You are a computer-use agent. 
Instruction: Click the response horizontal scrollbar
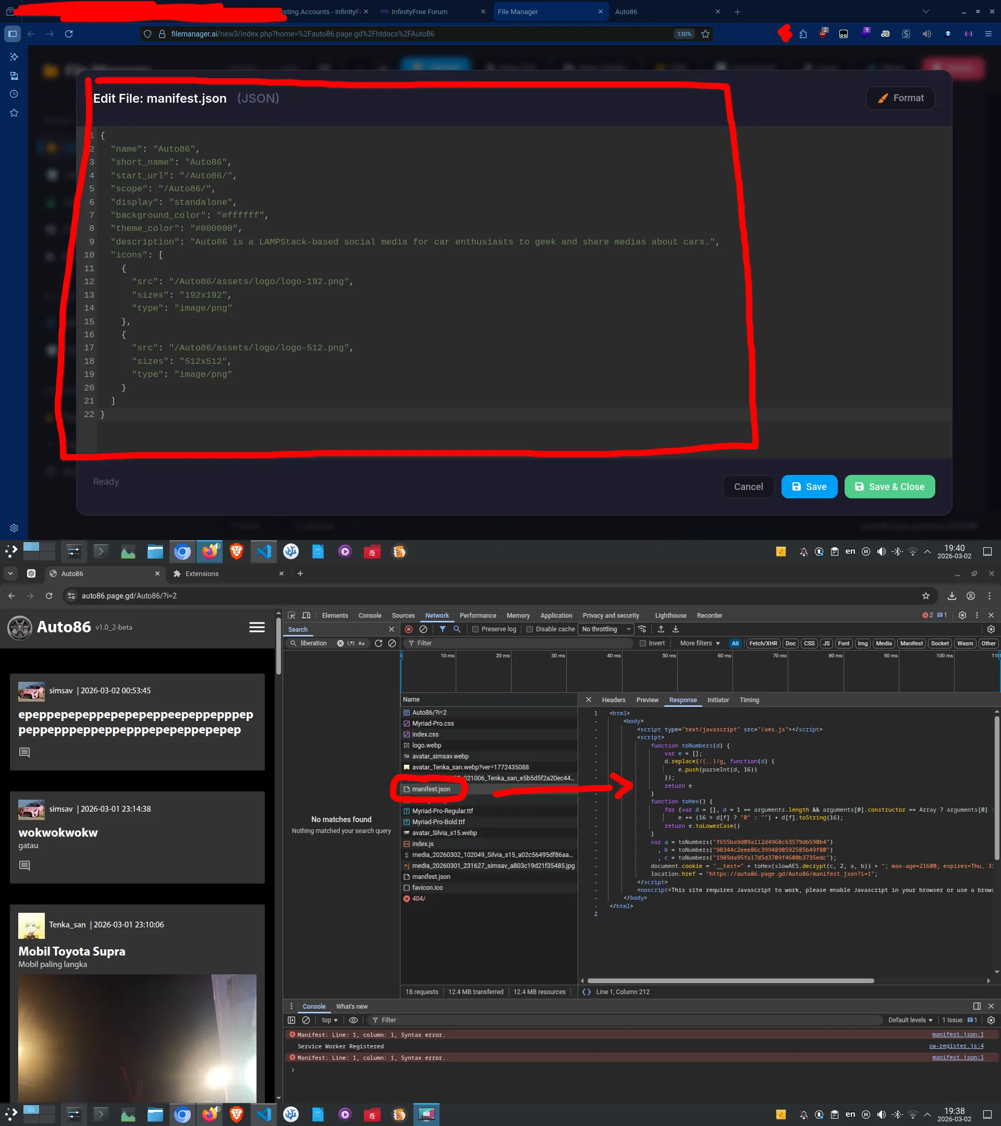730,981
